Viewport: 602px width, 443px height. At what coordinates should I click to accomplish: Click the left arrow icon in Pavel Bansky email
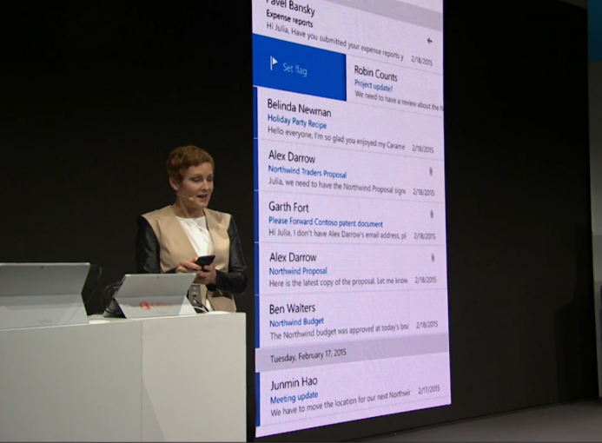point(430,41)
